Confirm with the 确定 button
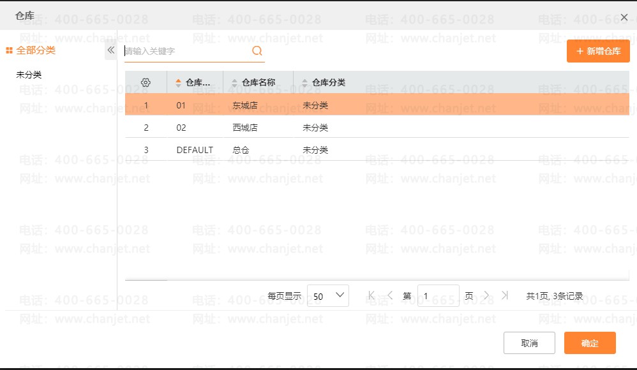The width and height of the screenshot is (637, 370). pos(590,343)
